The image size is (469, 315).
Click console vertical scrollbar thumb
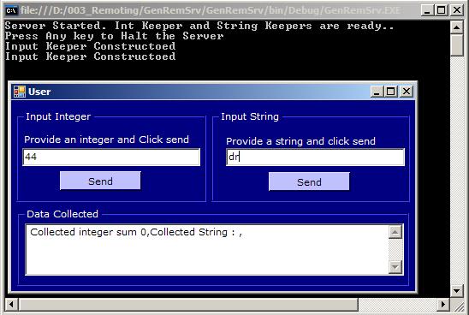(456, 45)
